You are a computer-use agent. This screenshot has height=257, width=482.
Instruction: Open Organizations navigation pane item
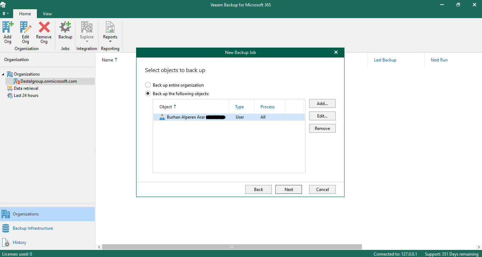[47, 214]
